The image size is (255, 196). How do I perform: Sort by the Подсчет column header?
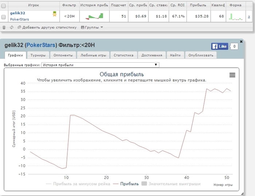118,5
